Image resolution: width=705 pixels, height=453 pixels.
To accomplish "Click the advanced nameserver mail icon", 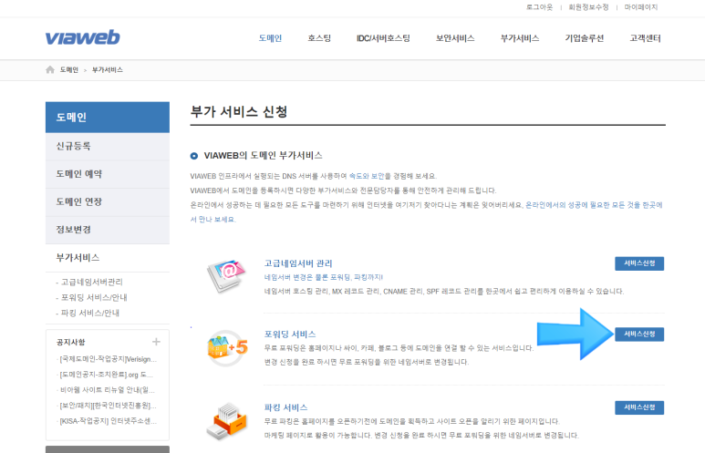I will pos(226,275).
